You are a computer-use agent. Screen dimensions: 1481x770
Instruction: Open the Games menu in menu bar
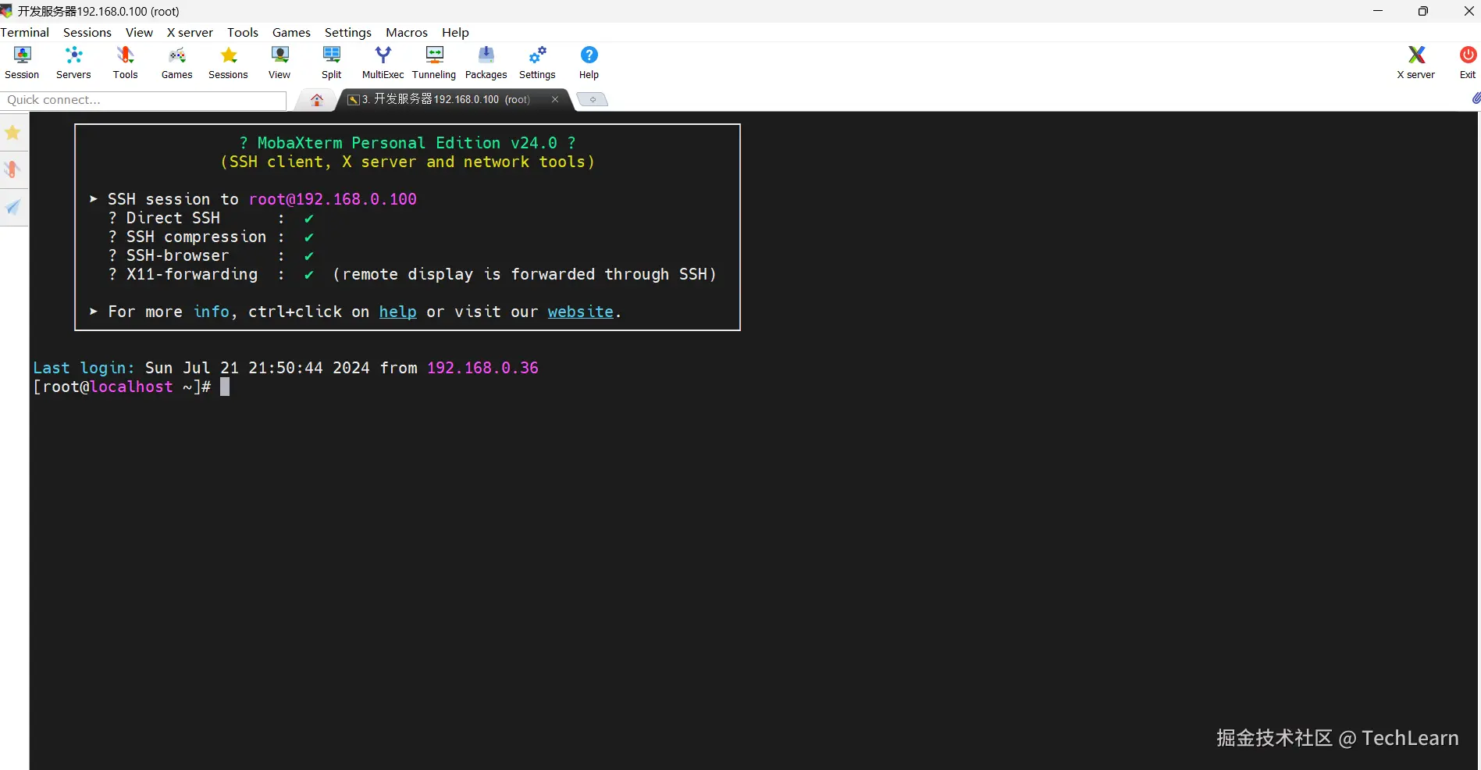(291, 32)
